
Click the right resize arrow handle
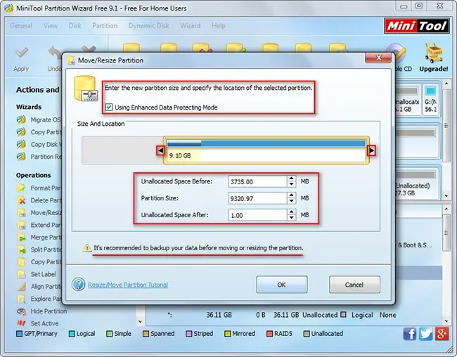[x=371, y=150]
